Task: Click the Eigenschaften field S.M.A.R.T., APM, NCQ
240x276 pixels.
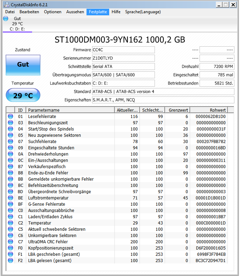Action: [163, 100]
